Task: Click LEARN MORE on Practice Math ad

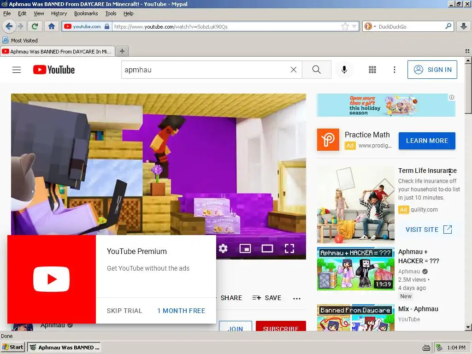Action: pos(427,141)
